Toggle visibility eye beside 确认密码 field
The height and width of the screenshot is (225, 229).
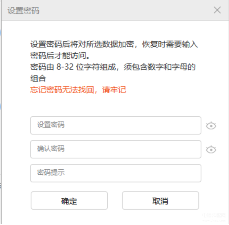pyautogui.click(x=211, y=150)
